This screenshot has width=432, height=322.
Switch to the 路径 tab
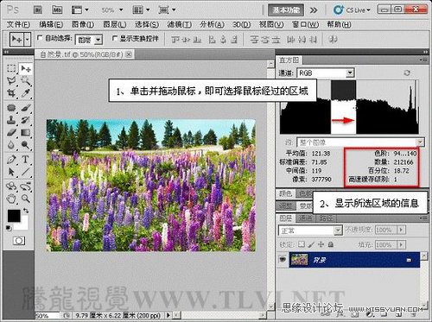326,218
